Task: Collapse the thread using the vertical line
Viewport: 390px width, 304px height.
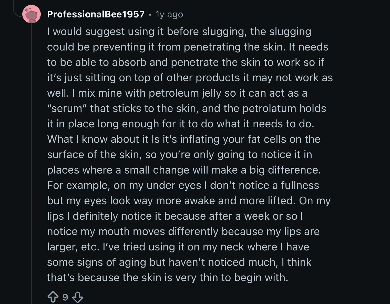Action: [32, 164]
